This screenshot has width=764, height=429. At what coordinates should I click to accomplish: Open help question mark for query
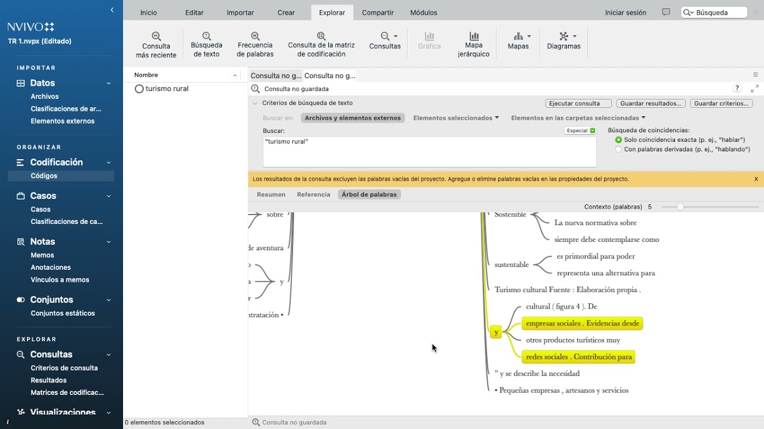[737, 88]
